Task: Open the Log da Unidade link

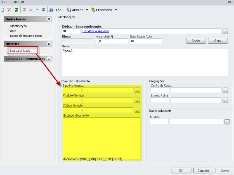Action: pos(20,51)
